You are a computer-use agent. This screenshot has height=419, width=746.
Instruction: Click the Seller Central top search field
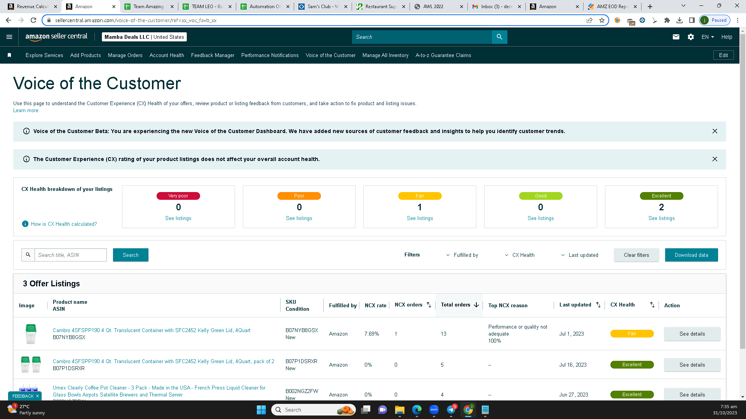(x=422, y=37)
